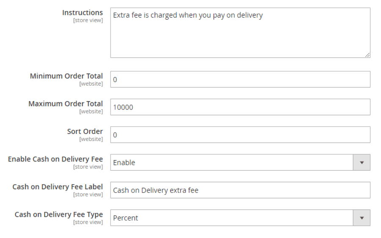Click the Instructions textarea resize handle
The width and height of the screenshot is (381, 238).
click(367, 55)
